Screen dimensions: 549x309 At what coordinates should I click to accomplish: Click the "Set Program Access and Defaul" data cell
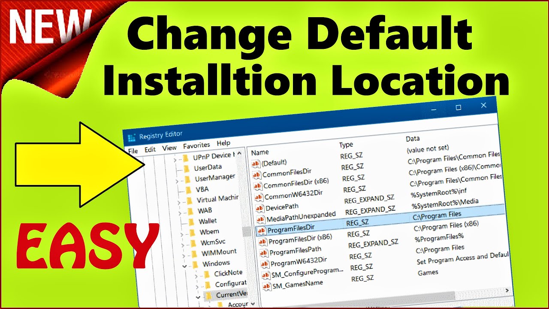coord(463,259)
